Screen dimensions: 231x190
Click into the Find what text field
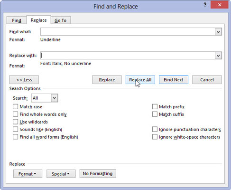tap(128, 32)
